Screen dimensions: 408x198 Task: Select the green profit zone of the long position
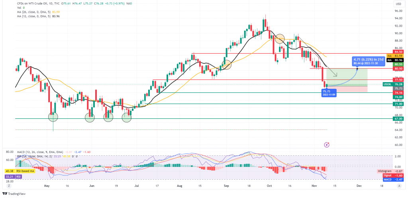(x=346, y=77)
